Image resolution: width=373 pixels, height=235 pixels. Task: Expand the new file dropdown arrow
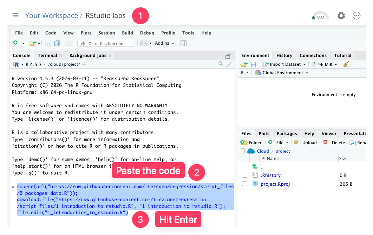tap(23, 43)
